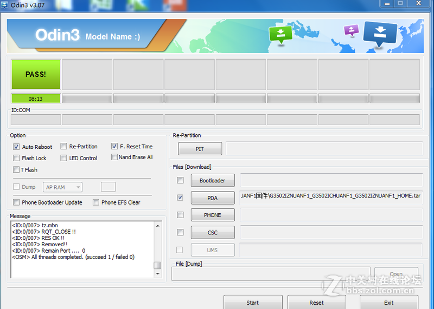This screenshot has width=434, height=309.
Task: Click the PHONE file button
Action: tap(213, 215)
